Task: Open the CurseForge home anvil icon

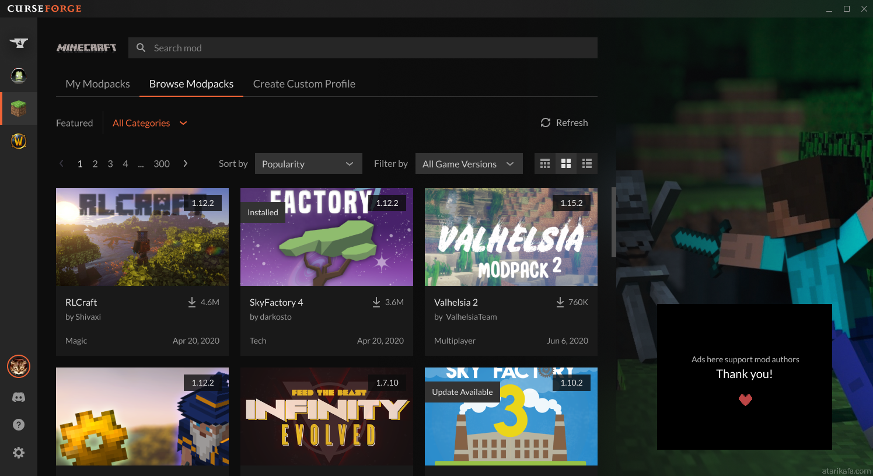Action: coord(19,43)
